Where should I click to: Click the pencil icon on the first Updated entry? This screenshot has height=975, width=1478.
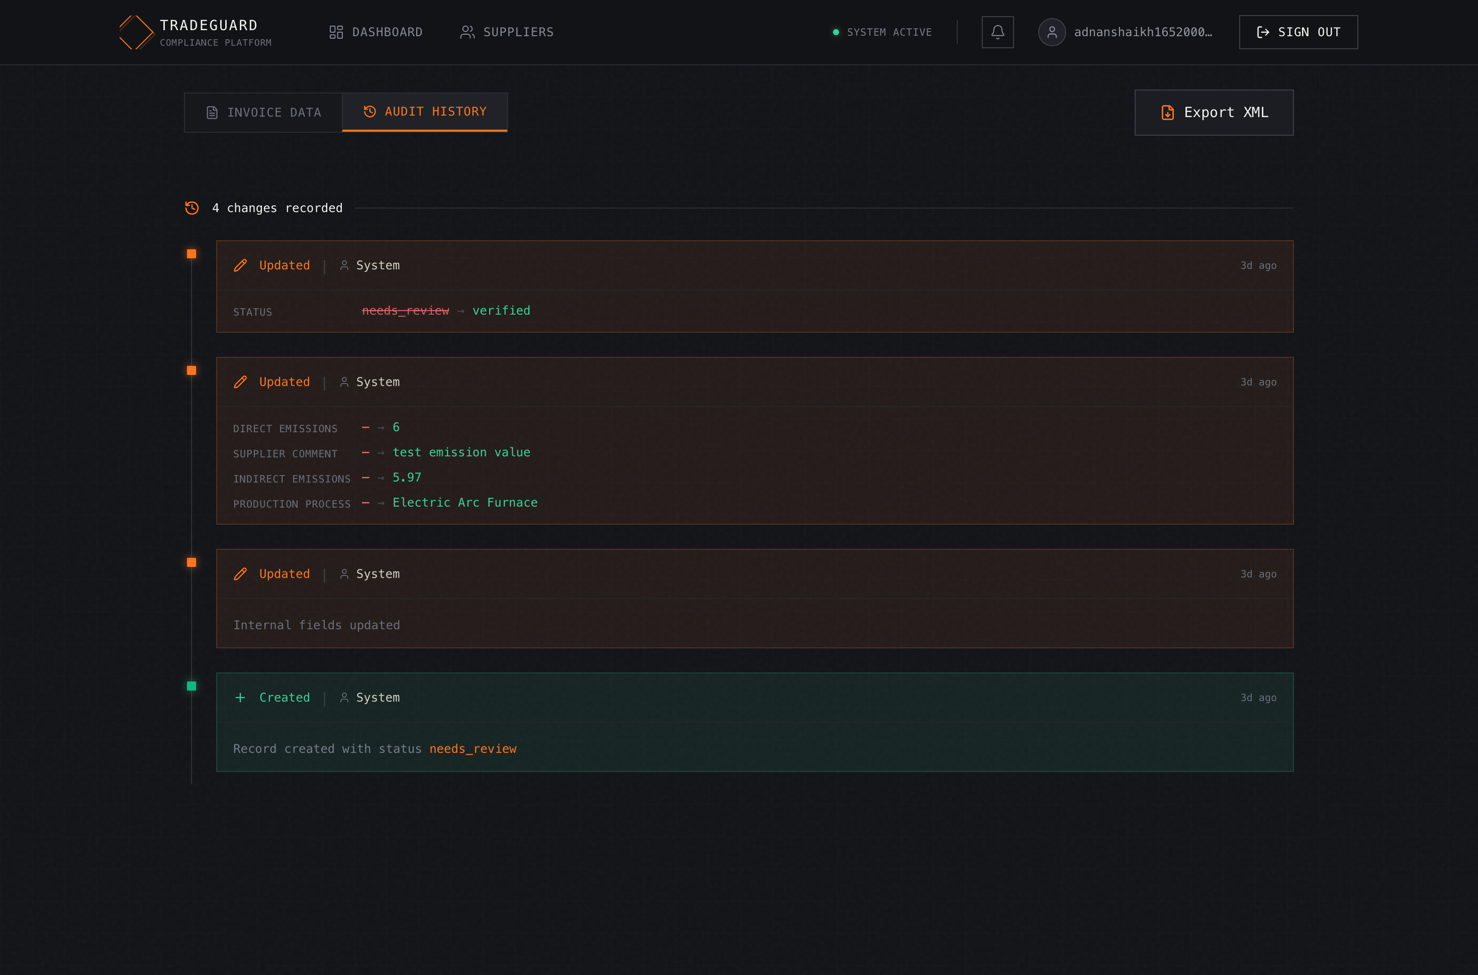[241, 265]
